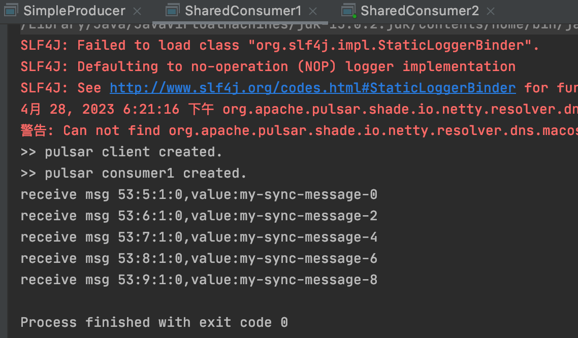Click the 'pulsar client created' output line

[121, 152]
